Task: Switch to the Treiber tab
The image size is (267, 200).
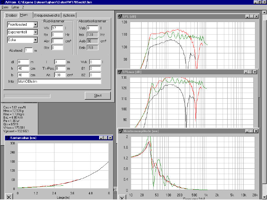Action: click(x=11, y=15)
